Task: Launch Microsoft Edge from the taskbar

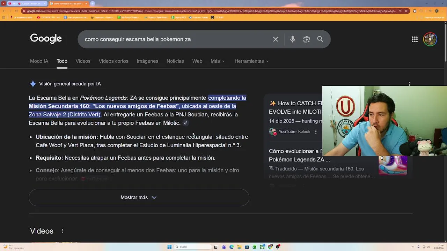Action: coord(232,247)
